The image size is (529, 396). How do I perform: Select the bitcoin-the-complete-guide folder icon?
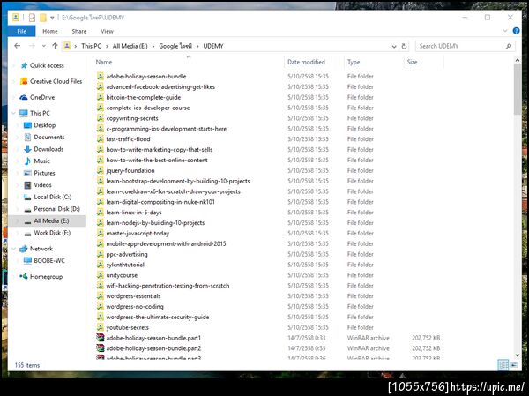coord(101,97)
